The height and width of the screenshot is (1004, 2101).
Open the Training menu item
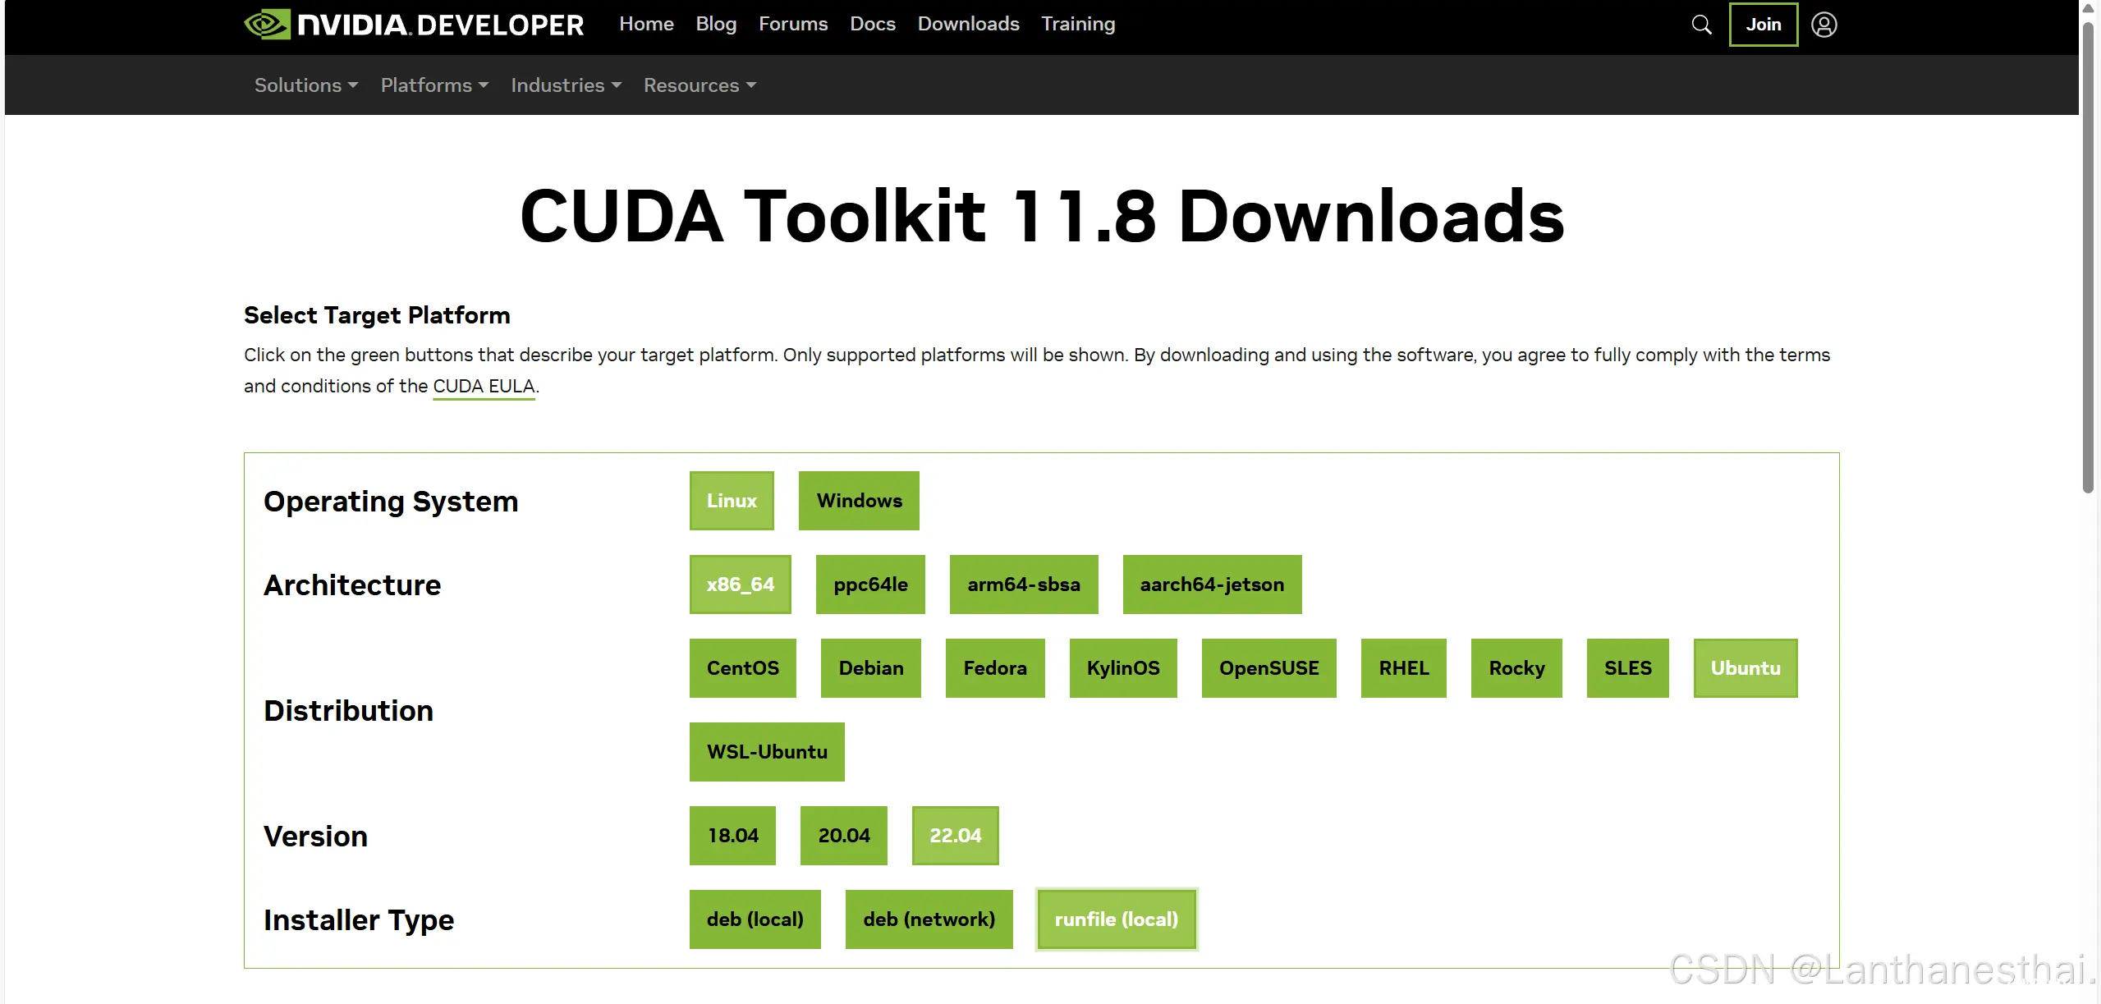(1078, 24)
